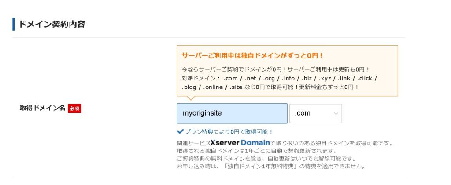Viewport: 451px width, 185px height.
Task: Click '.online' in the eligible domains list
Action: point(214,87)
